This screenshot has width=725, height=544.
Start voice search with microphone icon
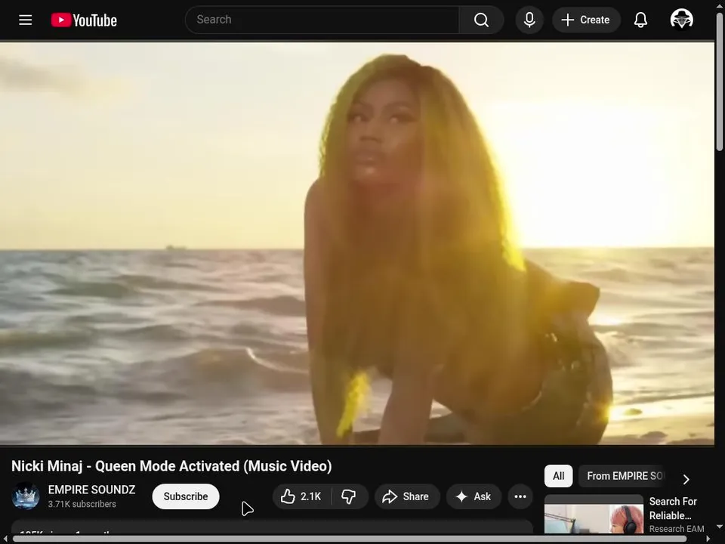tap(529, 20)
